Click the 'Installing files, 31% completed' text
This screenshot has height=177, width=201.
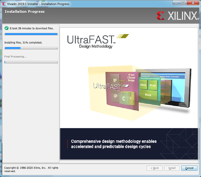tap(23, 42)
